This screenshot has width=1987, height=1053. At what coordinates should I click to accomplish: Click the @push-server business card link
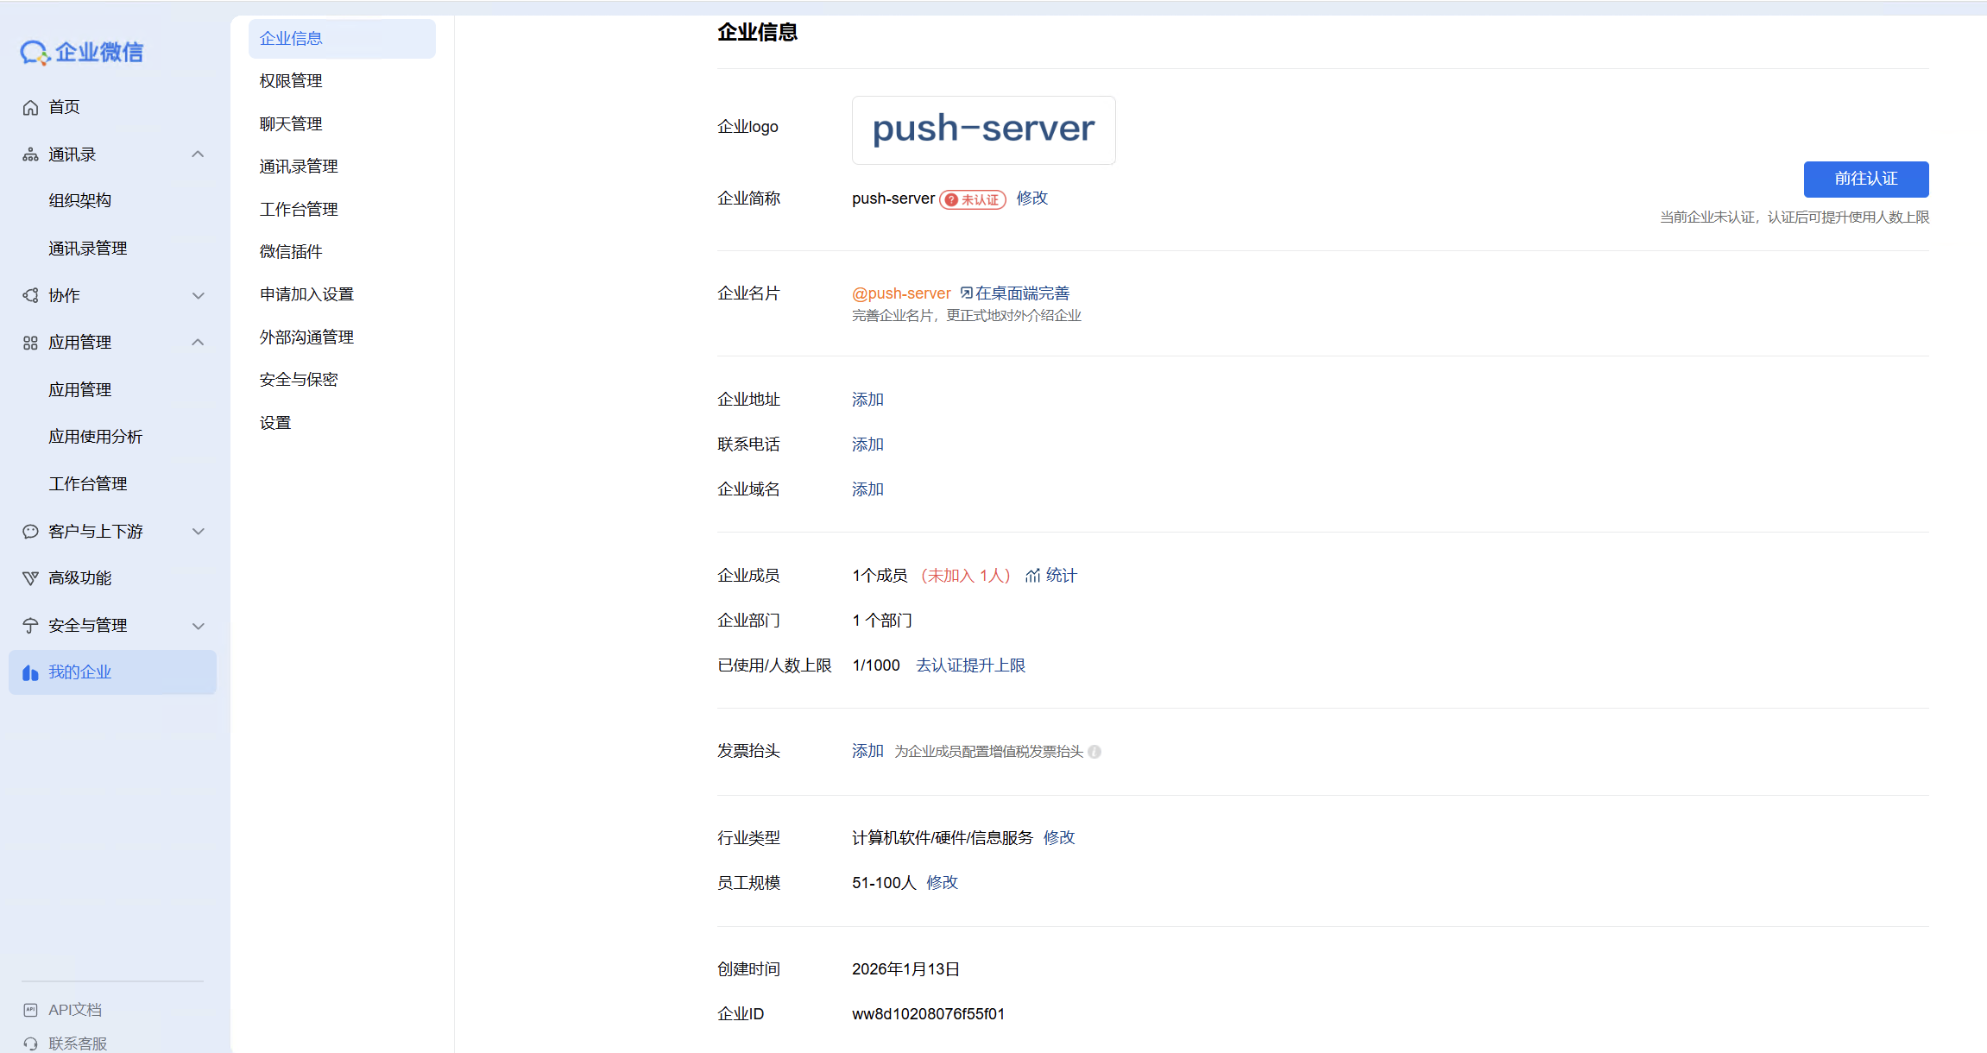click(x=901, y=293)
